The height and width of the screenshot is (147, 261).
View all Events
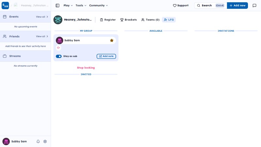pos(42,17)
